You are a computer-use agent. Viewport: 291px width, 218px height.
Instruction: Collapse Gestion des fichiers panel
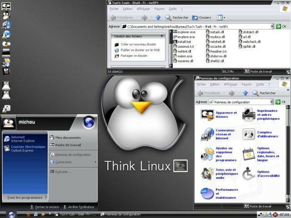(162, 36)
